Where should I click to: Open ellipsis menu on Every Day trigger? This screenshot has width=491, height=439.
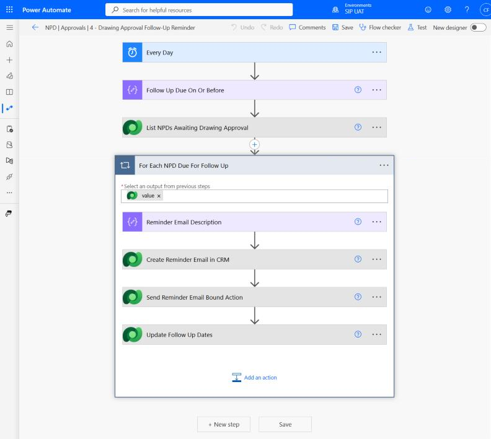(x=377, y=52)
